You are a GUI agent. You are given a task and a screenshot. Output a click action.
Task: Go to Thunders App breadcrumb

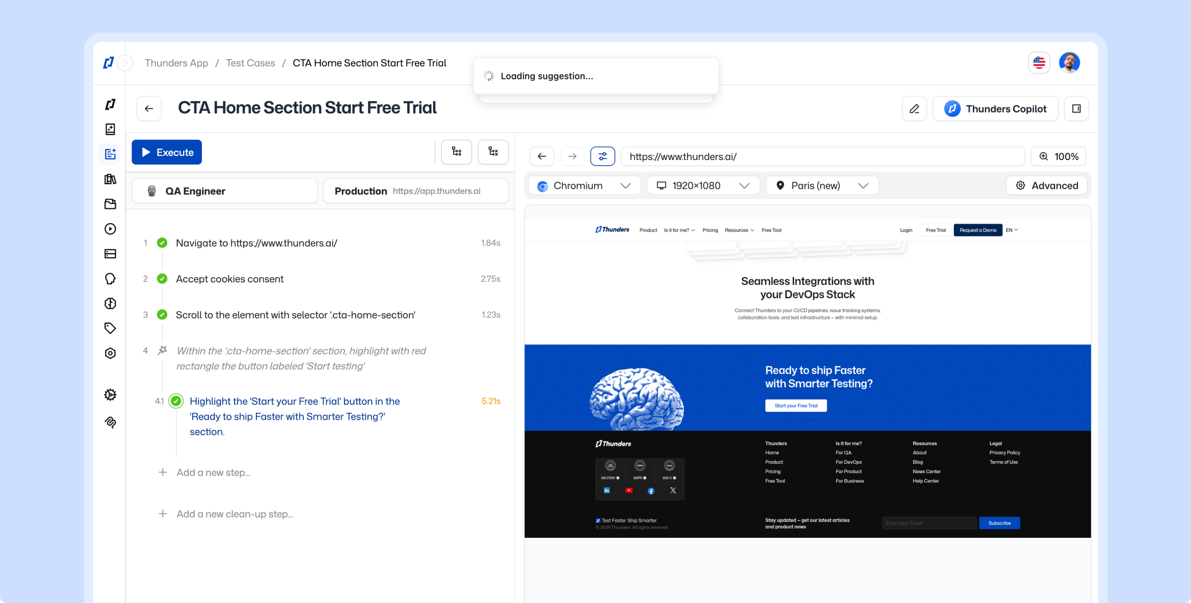pos(176,63)
